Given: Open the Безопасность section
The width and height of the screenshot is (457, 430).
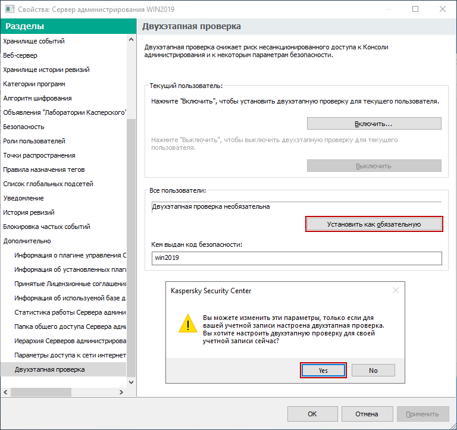Looking at the screenshot, I should pyautogui.click(x=24, y=127).
